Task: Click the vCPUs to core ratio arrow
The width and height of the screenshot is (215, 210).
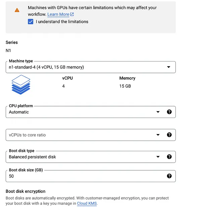Action: tap(158, 135)
